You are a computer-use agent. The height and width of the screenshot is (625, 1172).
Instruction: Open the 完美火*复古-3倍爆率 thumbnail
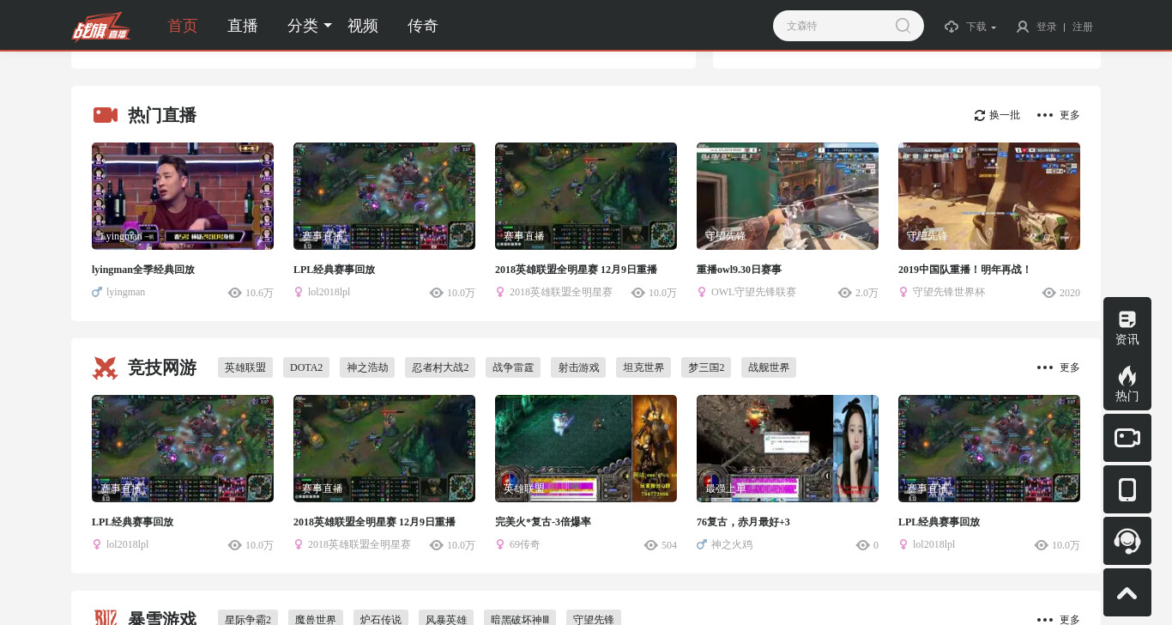pos(586,448)
